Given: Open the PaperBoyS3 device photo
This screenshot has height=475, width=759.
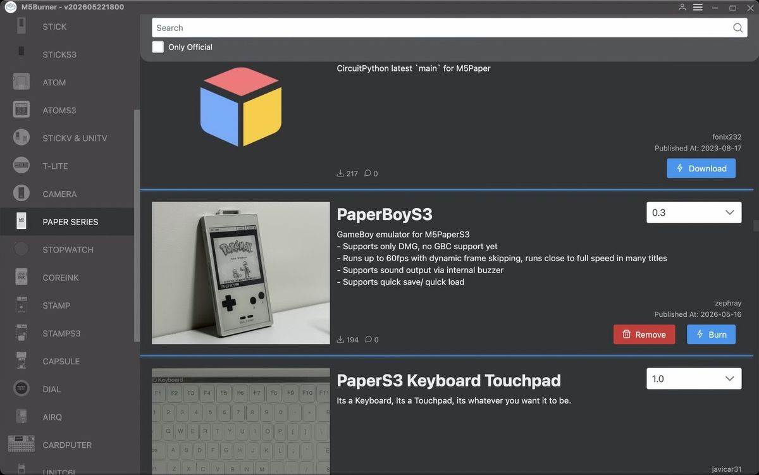Looking at the screenshot, I should click(241, 273).
